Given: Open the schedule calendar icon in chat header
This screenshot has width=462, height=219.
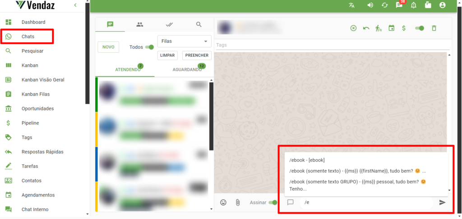Looking at the screenshot, I should [391, 28].
